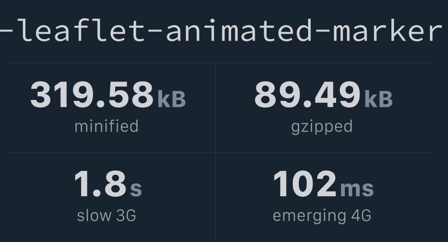The width and height of the screenshot is (448, 242).
Task: Click the word 'marker' in the package name
Action: [387, 30]
